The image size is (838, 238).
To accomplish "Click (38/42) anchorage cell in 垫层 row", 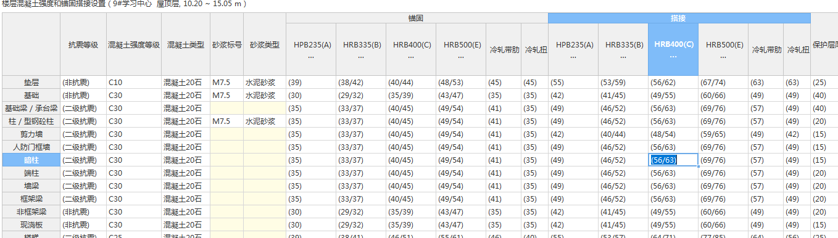I will click(361, 83).
